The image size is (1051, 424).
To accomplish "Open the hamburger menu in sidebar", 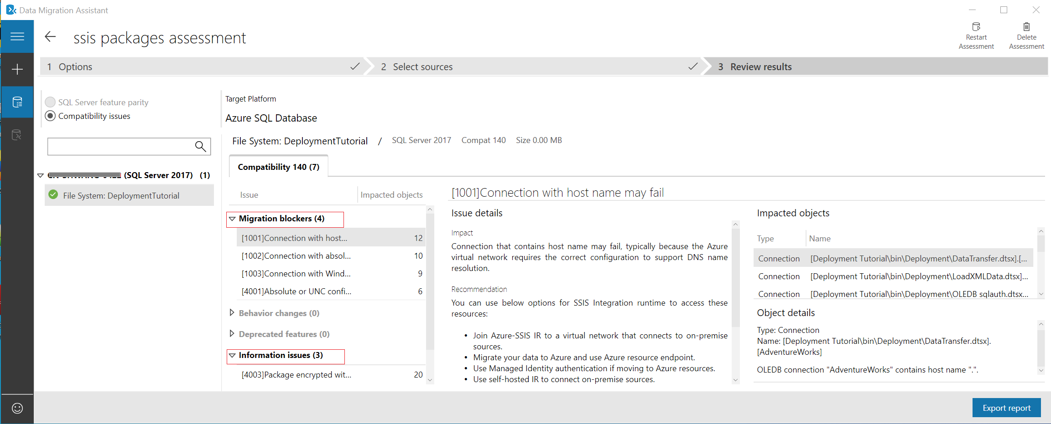I will [17, 36].
